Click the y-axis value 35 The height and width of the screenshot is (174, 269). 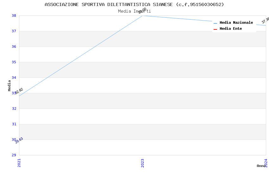coord(14,62)
